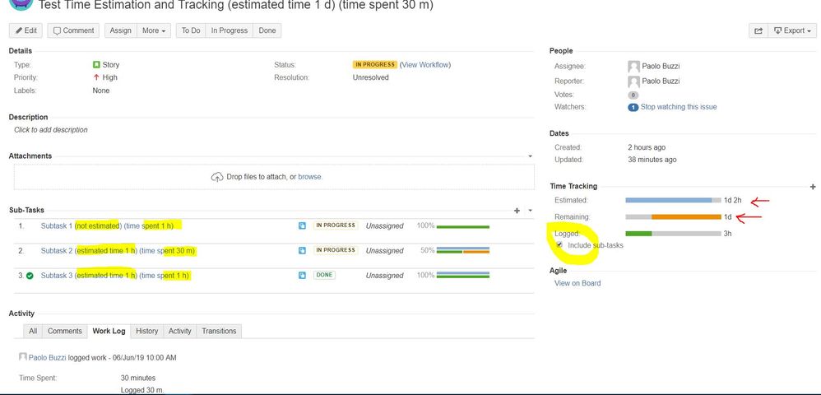
Task: Click the share icon button
Action: click(x=758, y=30)
